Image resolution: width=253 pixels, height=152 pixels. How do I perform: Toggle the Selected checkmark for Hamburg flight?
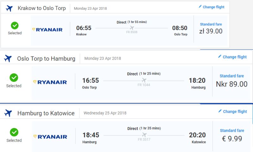pos(14,132)
